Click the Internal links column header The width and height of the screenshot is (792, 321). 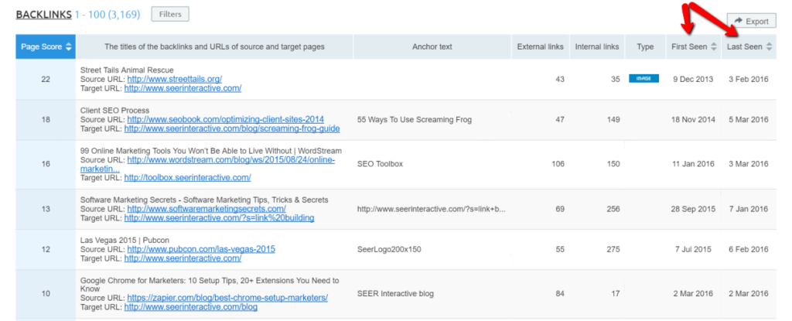597,47
